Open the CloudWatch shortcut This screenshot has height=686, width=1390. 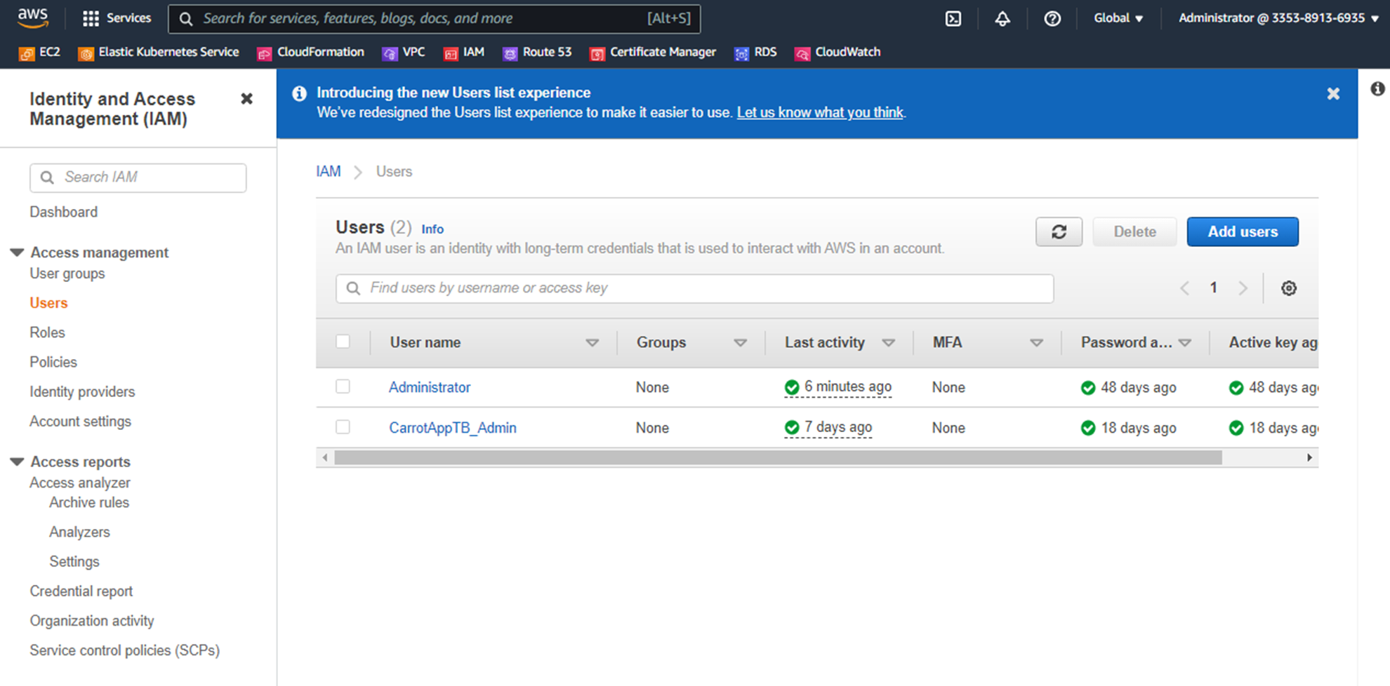[x=837, y=53]
